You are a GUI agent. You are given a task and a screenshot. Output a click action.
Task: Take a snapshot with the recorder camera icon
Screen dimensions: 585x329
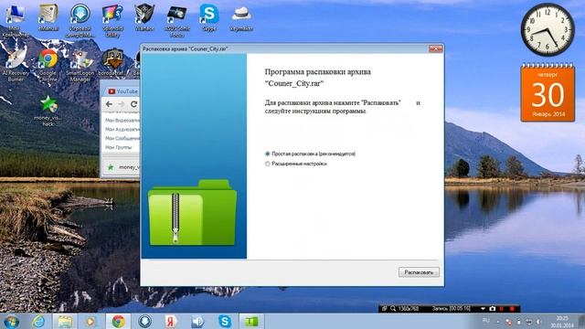click(x=493, y=309)
